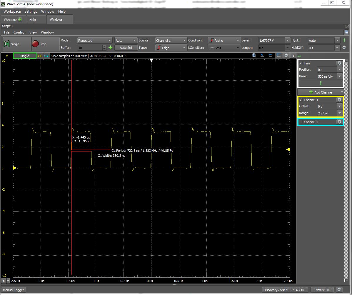Click the Single acquisition button
This screenshot has height=295, width=352.
pyautogui.click(x=16, y=44)
